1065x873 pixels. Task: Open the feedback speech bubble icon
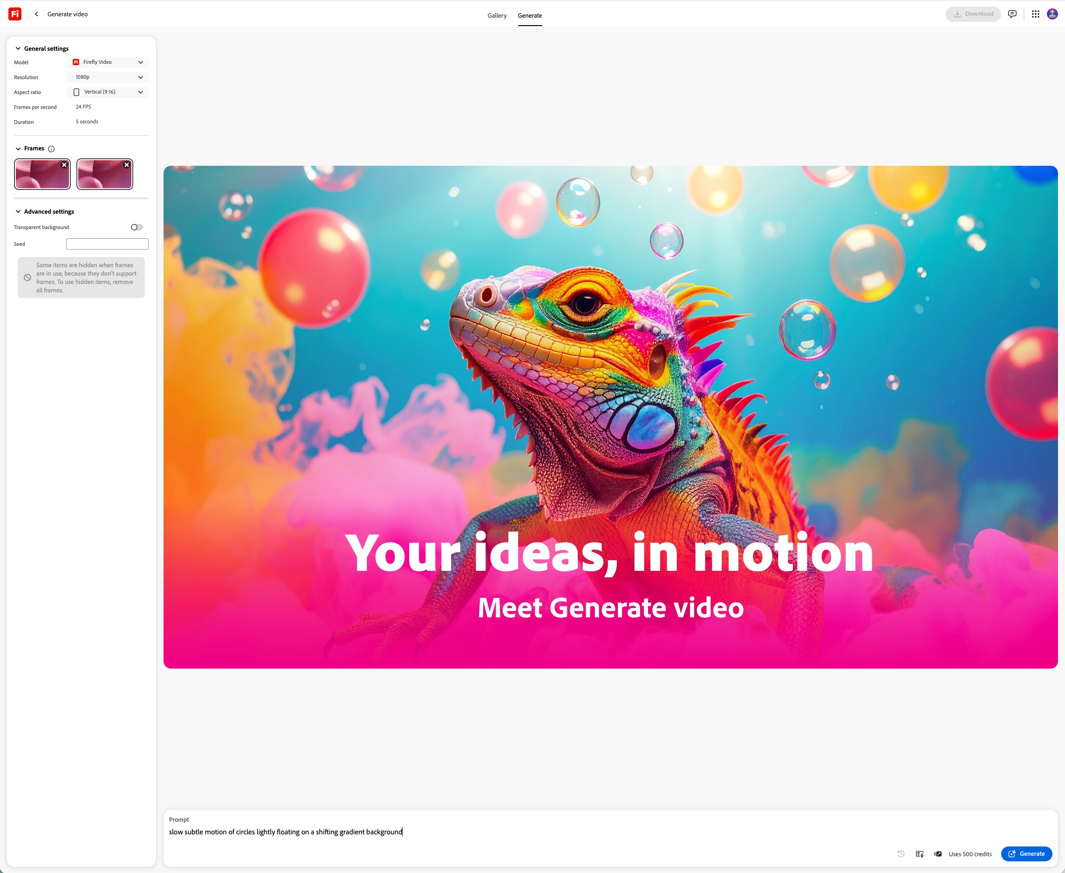coord(1012,14)
